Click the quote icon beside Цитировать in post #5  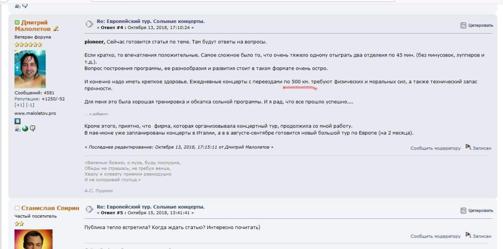click(463, 210)
